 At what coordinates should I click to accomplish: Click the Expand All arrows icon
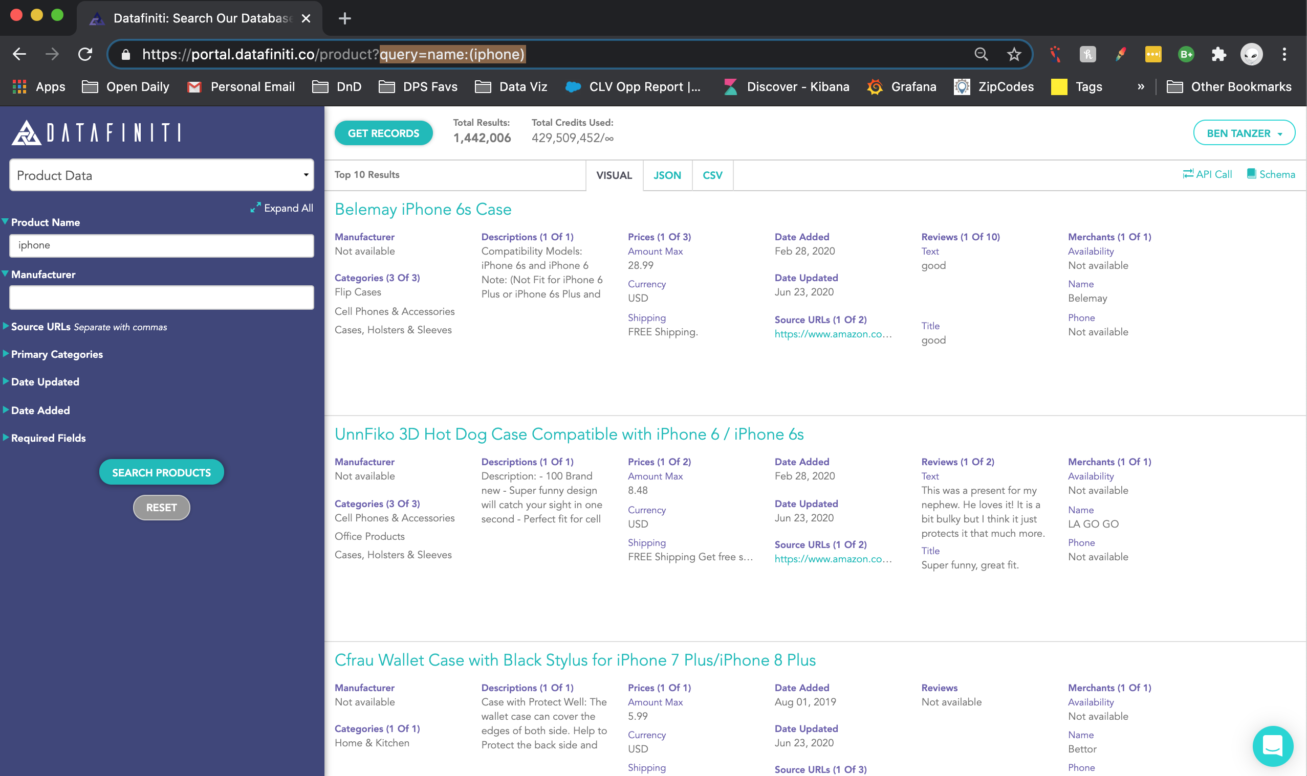[x=255, y=208]
